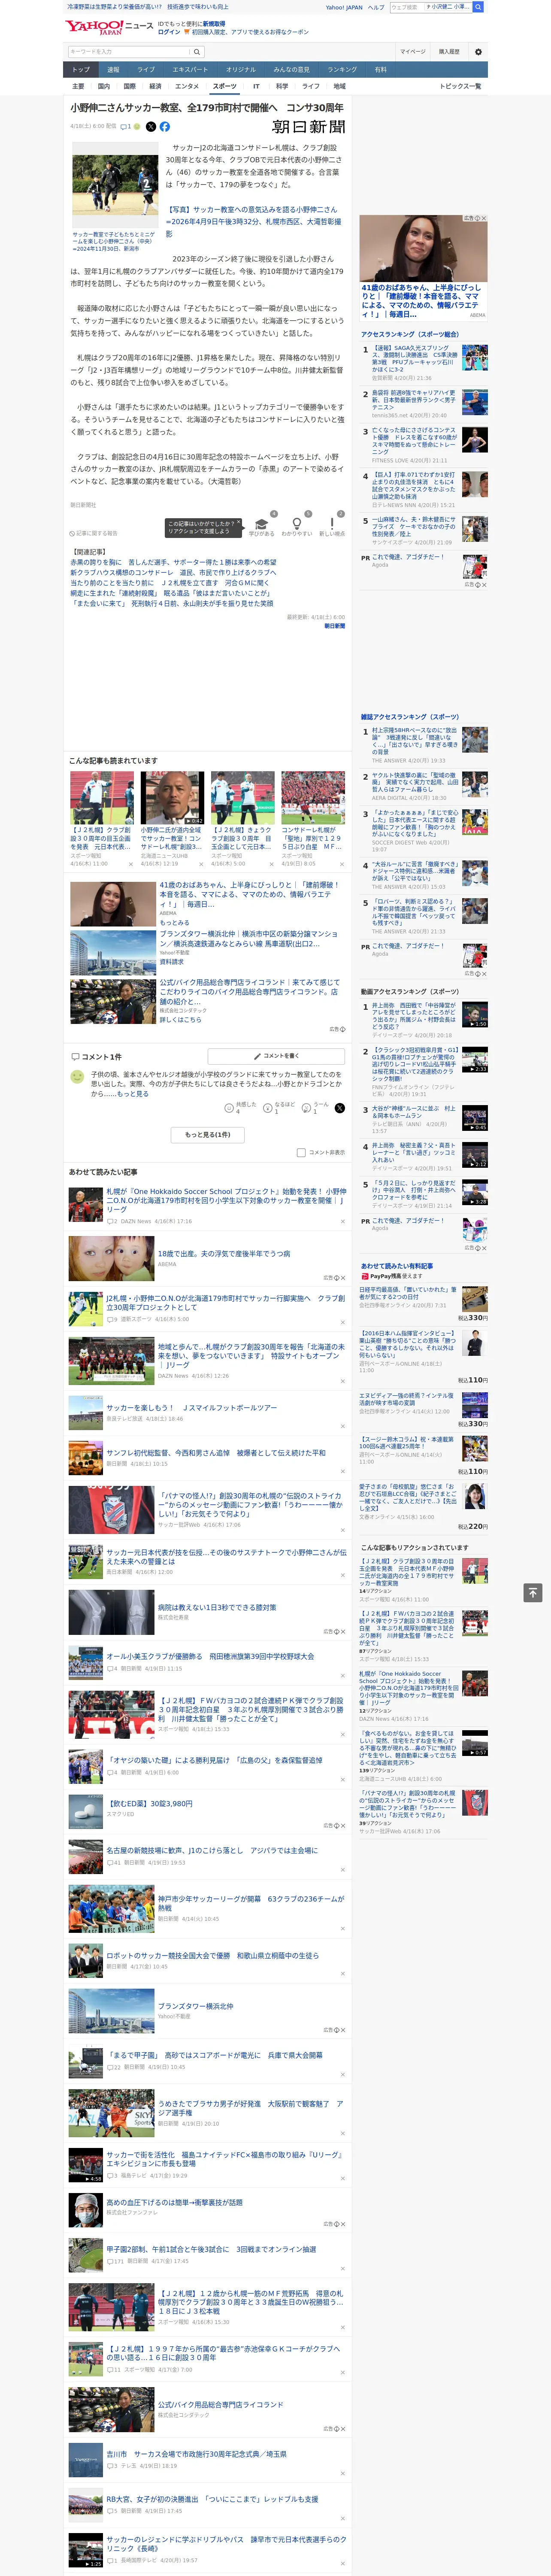The image size is (551, 2576).
Task: Click the web search magnifier button in header
Action: pos(478,7)
